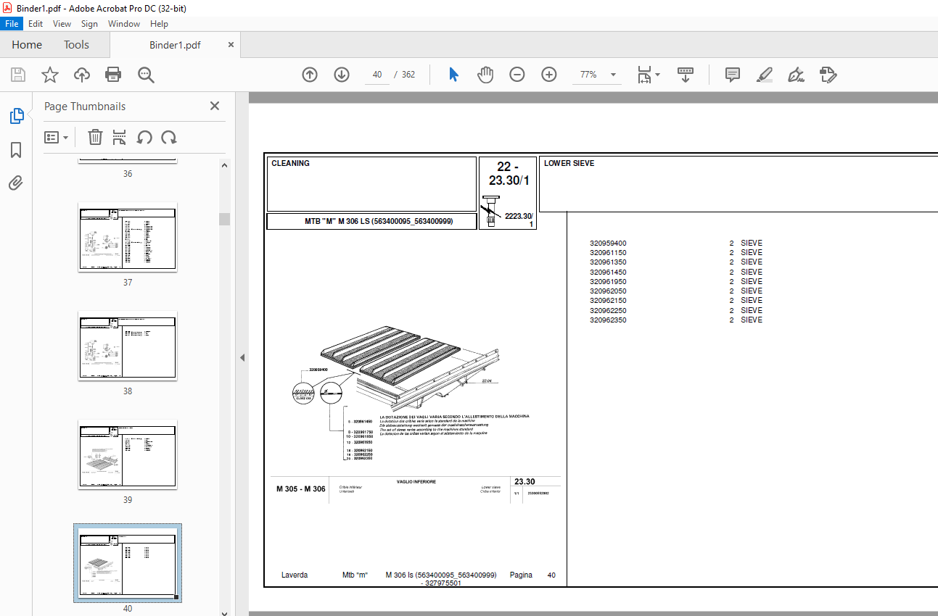Viewport: 938px width, 616px height.
Task: Choose the Selection arrow tool
Action: (x=453, y=75)
